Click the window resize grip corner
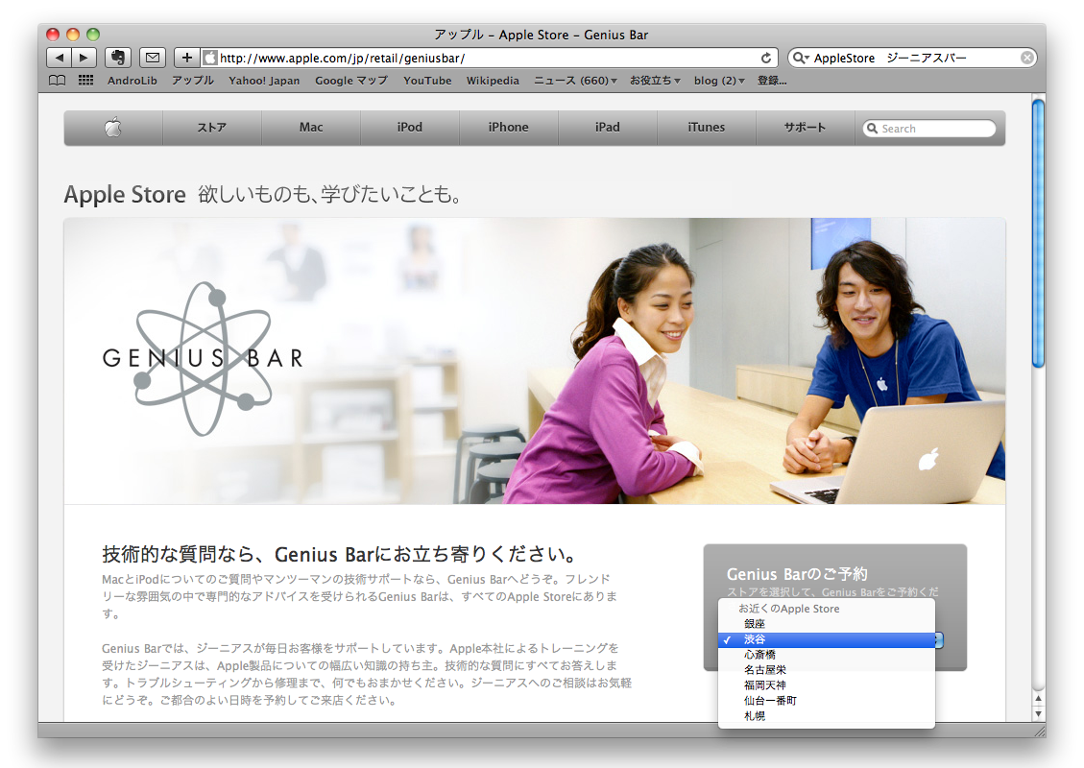1084x768 pixels. click(1038, 731)
